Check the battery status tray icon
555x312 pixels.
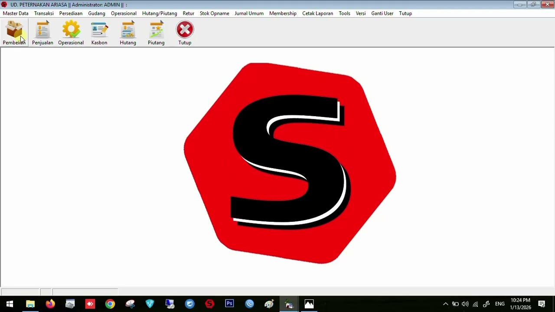455,304
